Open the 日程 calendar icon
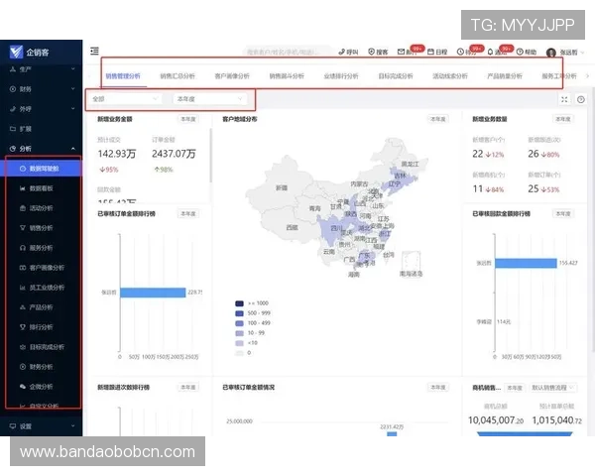The image size is (595, 476). pyautogui.click(x=436, y=51)
